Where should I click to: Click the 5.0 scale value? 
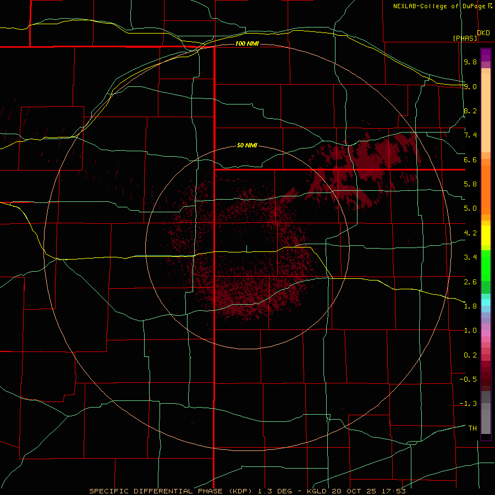(x=470, y=208)
